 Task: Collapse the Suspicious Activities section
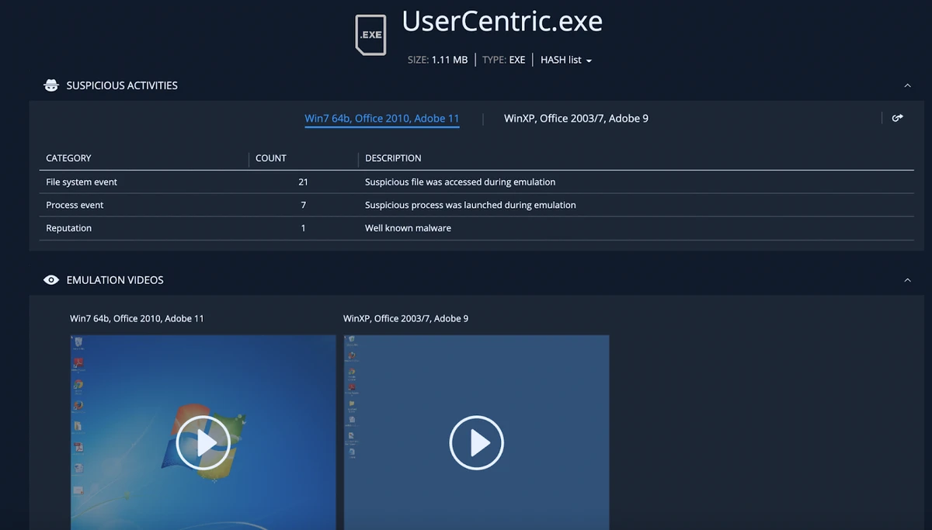(x=907, y=85)
